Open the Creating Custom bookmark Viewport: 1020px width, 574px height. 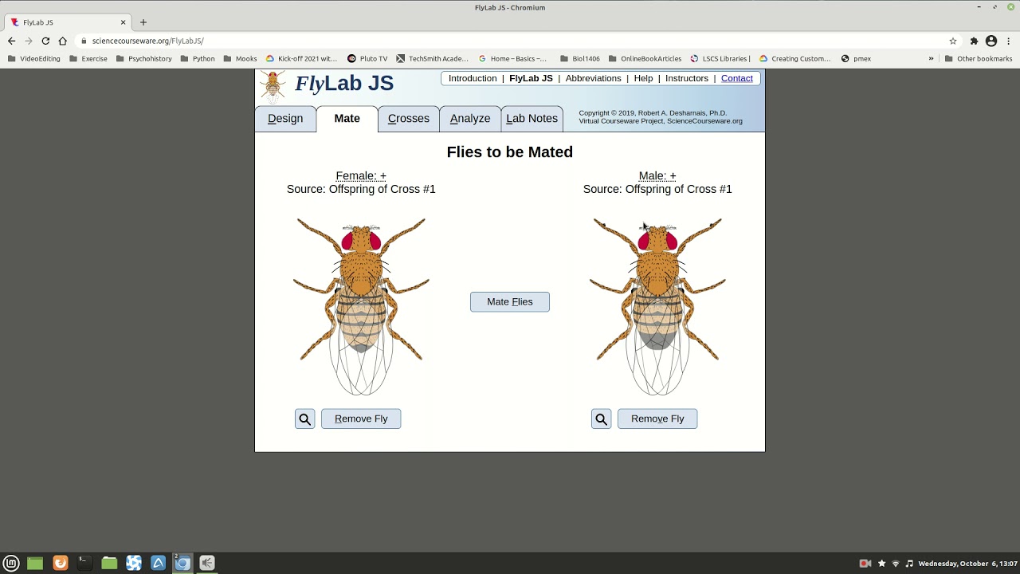(794, 58)
